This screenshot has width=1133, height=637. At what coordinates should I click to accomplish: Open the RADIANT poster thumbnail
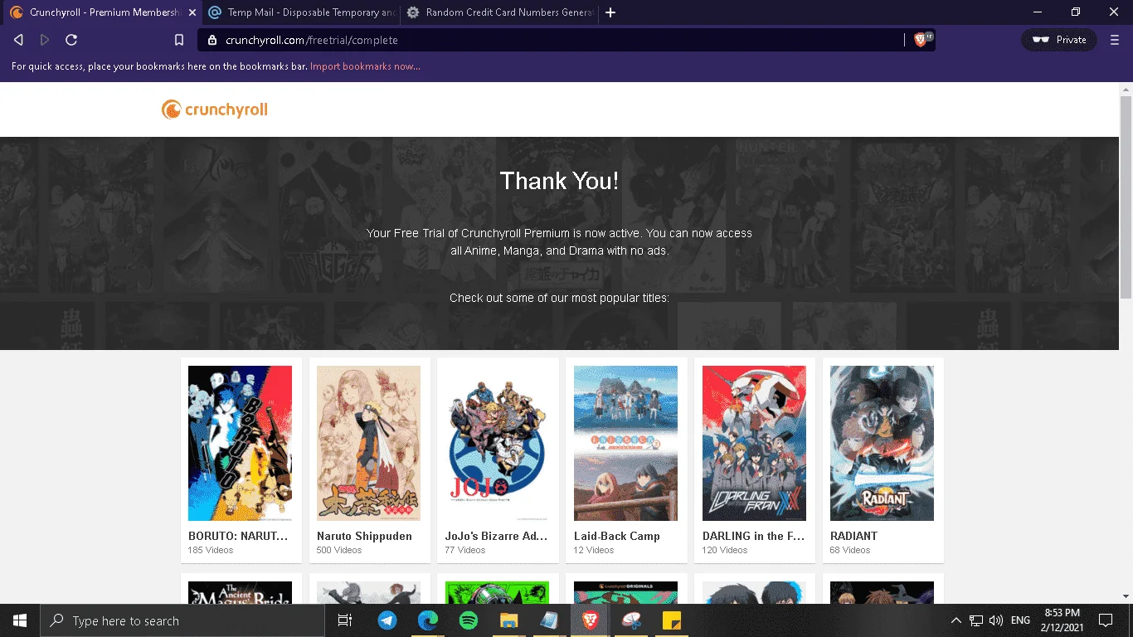coord(883,443)
